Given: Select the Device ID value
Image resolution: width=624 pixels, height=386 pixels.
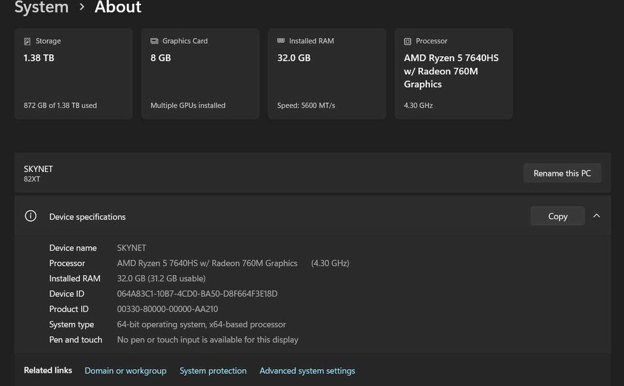Looking at the screenshot, I should [197, 294].
